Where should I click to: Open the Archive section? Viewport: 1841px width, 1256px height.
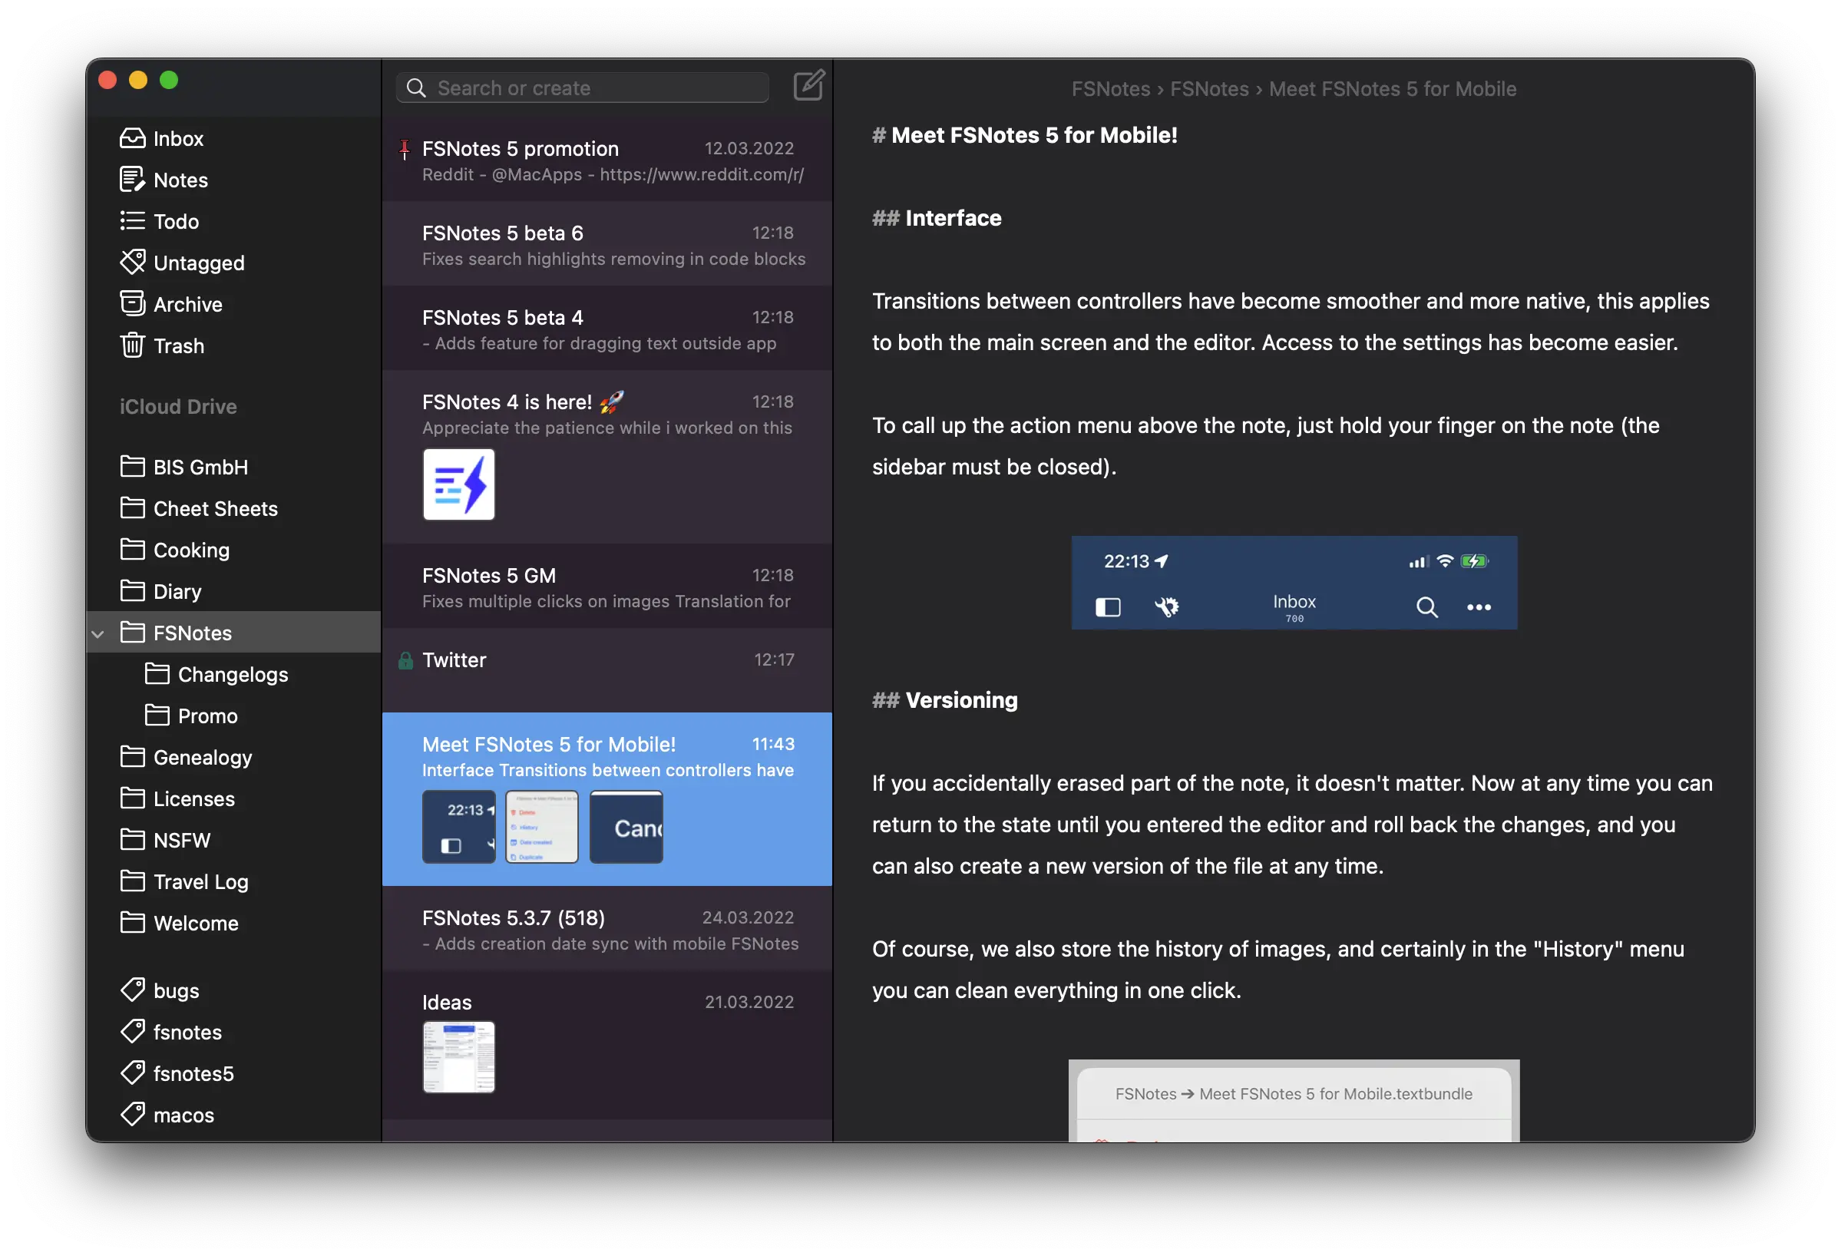click(233, 304)
